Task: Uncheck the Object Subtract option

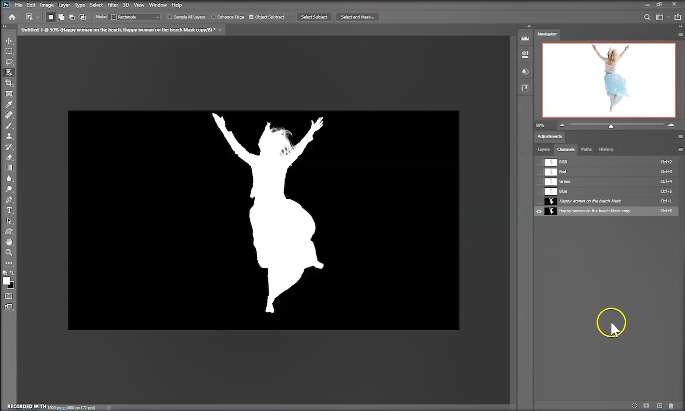Action: click(x=251, y=17)
